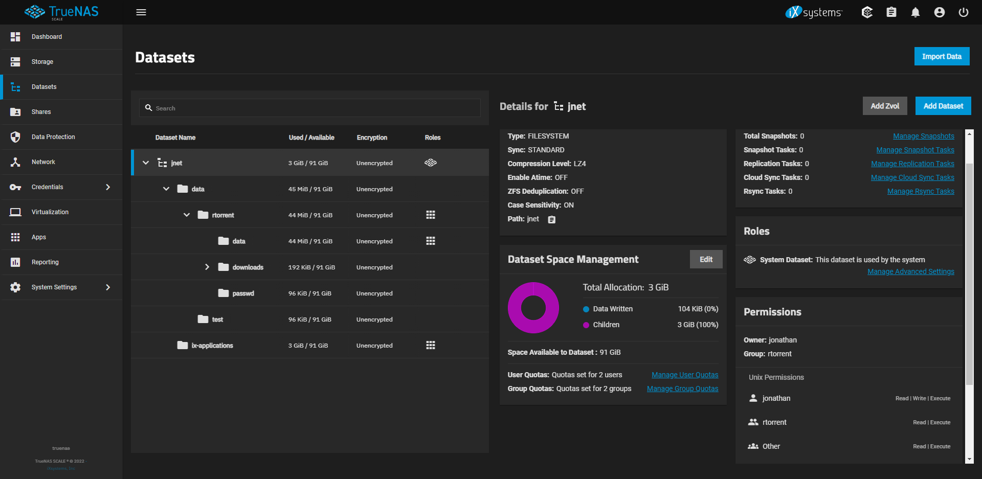Click the power button icon
This screenshot has height=479, width=982.
pos(963,12)
